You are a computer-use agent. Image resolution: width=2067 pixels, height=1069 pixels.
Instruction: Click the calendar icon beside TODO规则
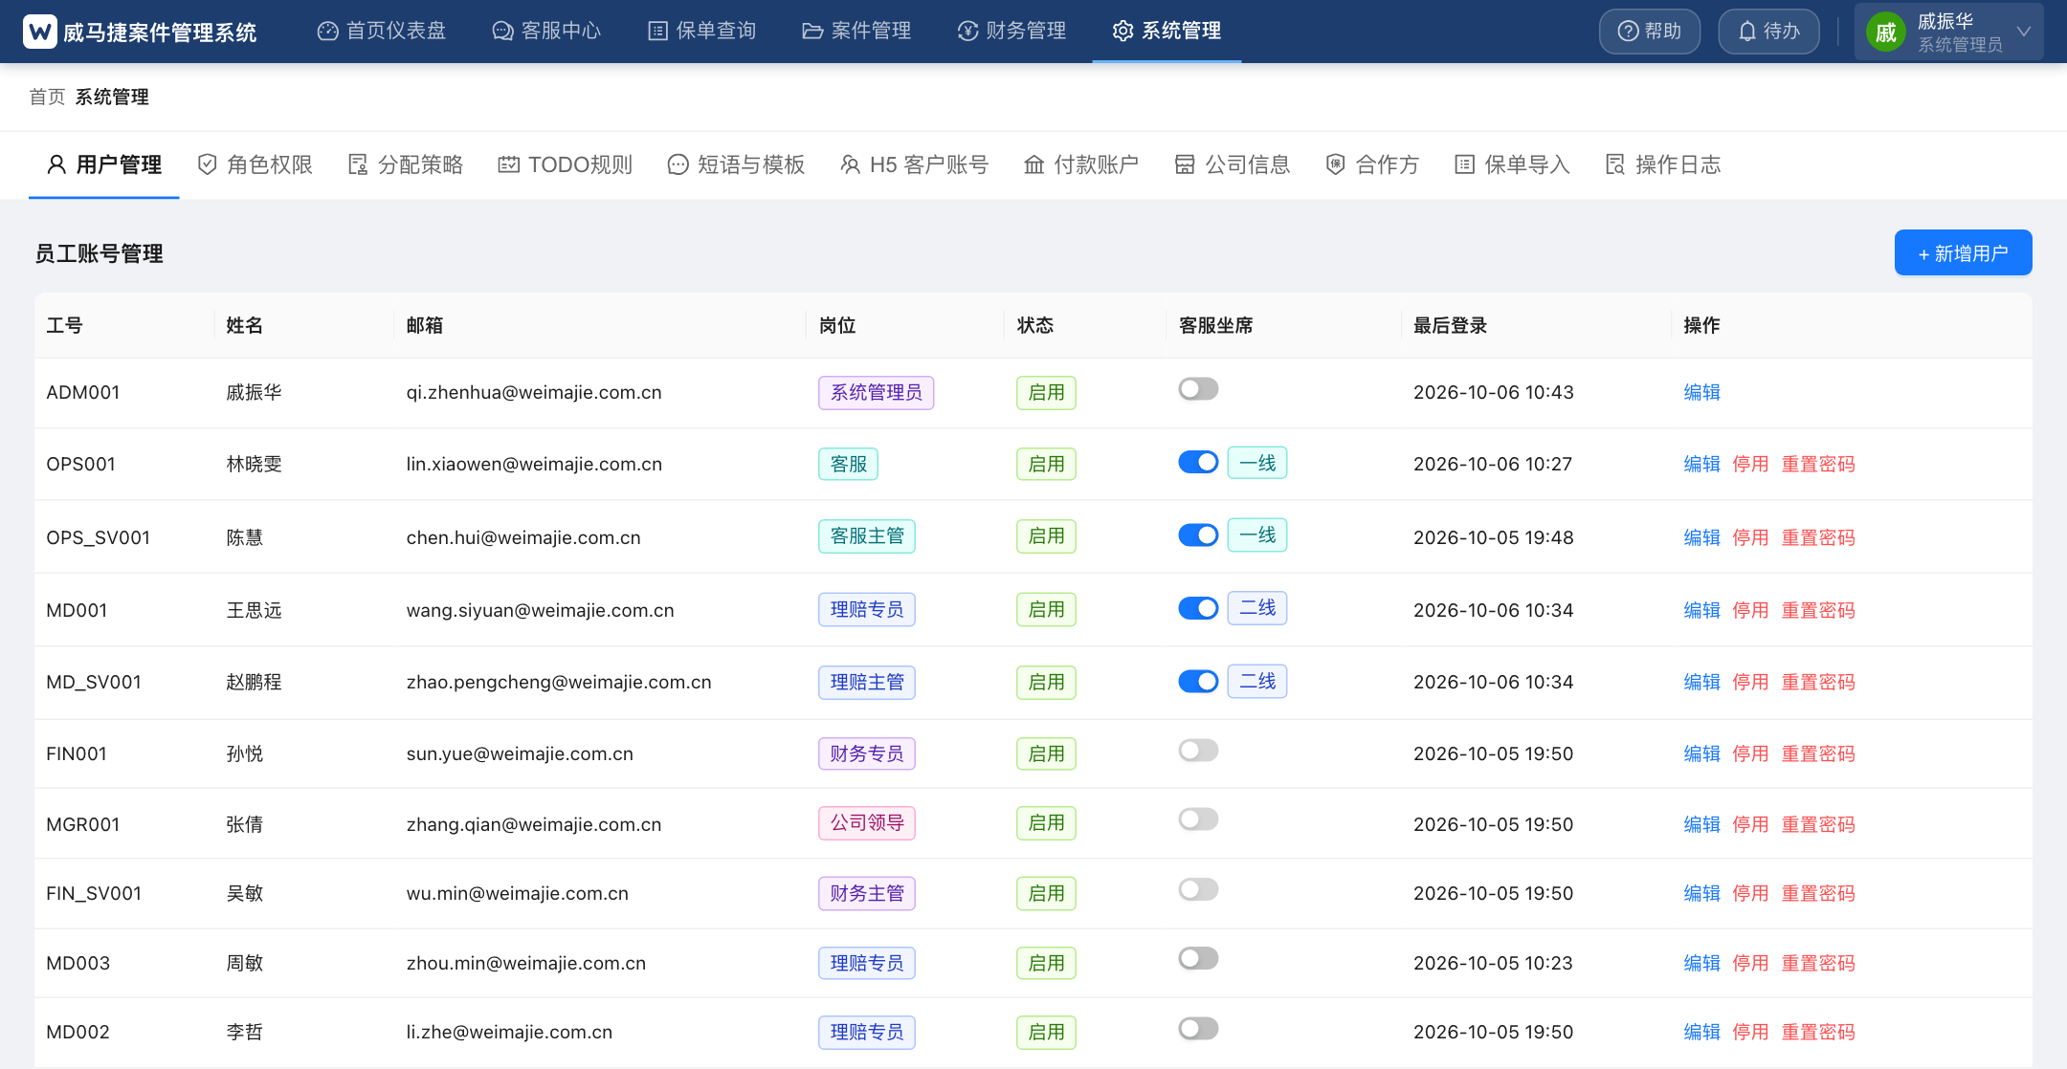(508, 164)
